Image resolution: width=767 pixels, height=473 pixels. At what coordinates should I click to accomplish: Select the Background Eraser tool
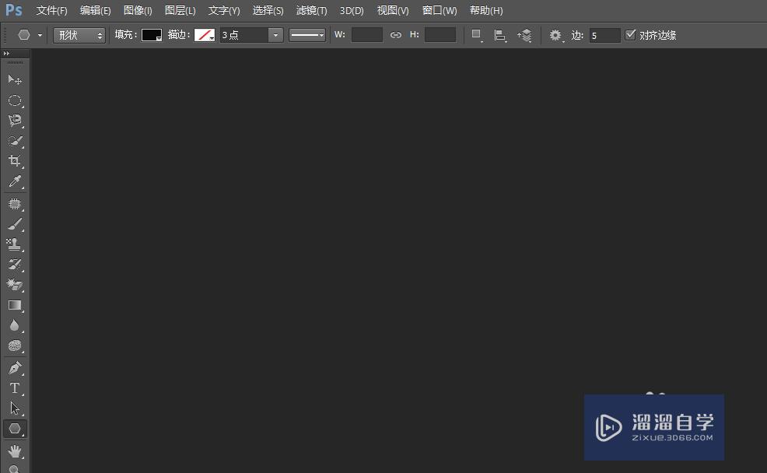coord(15,285)
